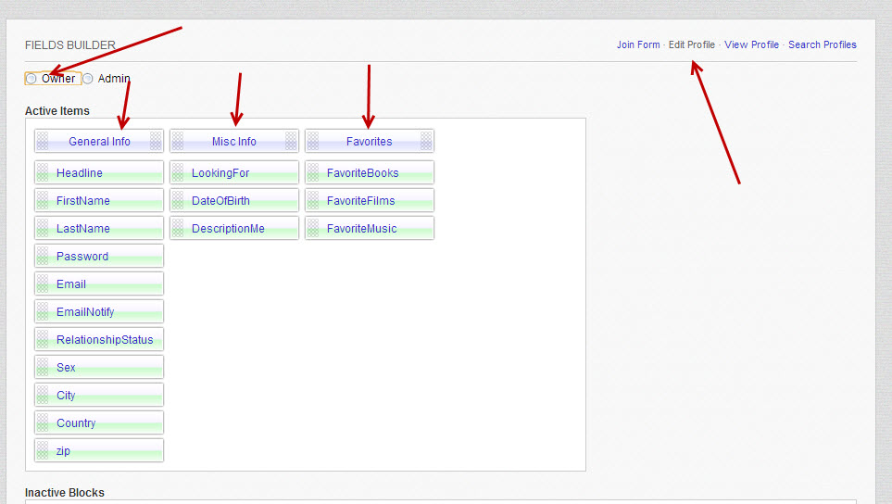892x504 pixels.
Task: Click left grip icon of General Info block
Action: (x=43, y=142)
